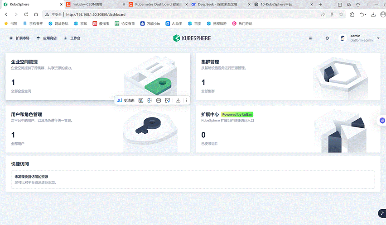Close the hnlucky-CSDN博客 tab
The width and height of the screenshot is (386, 225).
(x=124, y=5)
